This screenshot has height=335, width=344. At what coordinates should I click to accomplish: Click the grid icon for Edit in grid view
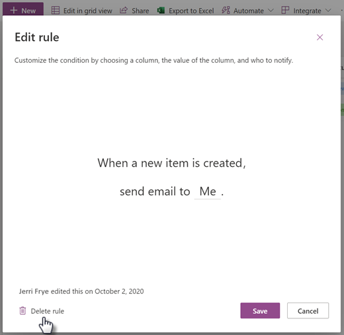(x=56, y=11)
